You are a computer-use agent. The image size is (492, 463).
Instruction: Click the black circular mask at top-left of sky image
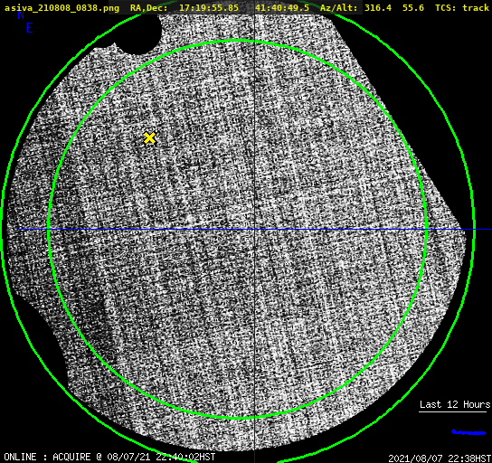tap(140, 34)
